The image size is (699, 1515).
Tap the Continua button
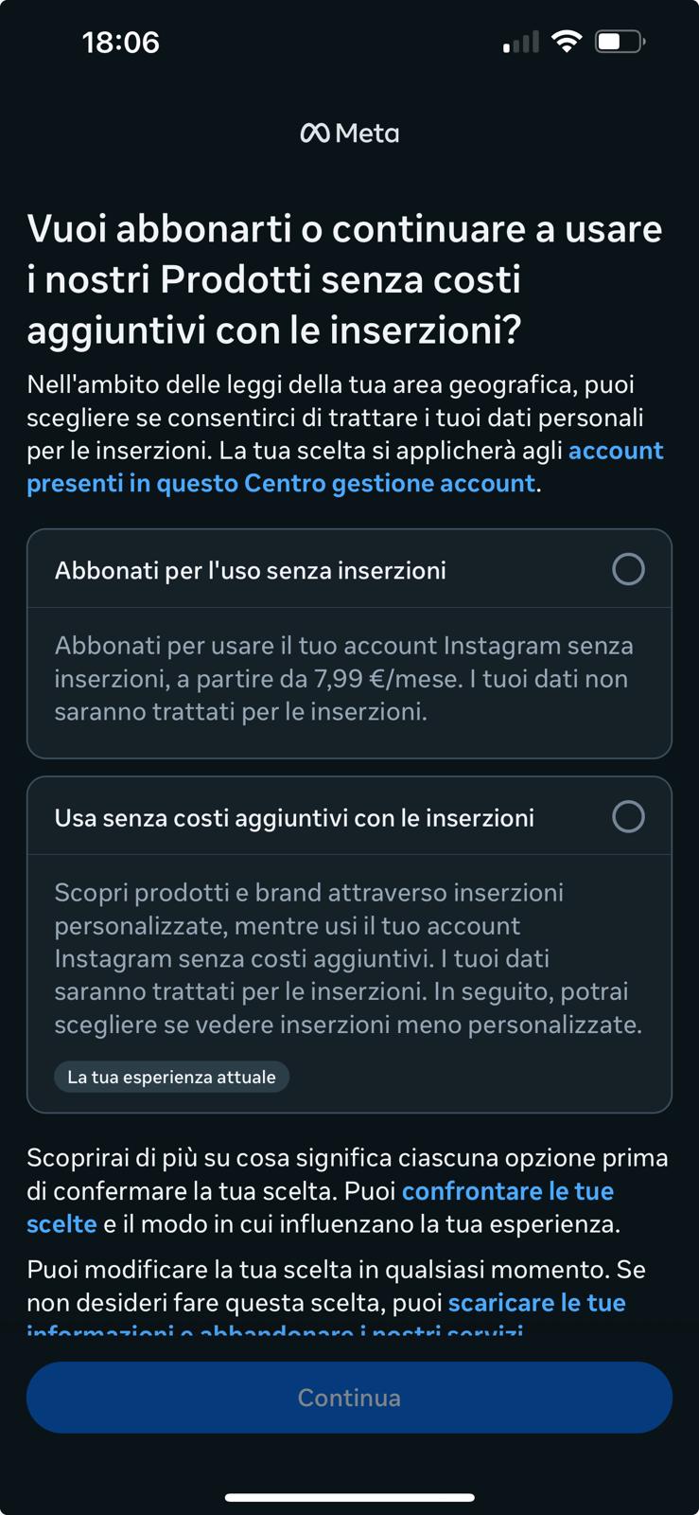point(349,1398)
